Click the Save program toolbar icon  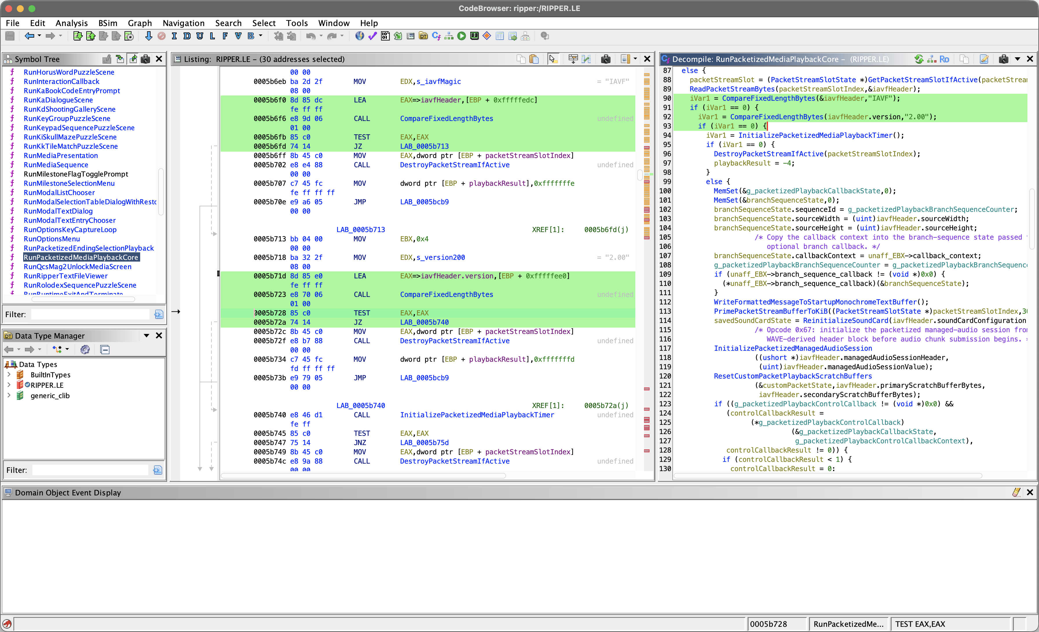(x=10, y=36)
